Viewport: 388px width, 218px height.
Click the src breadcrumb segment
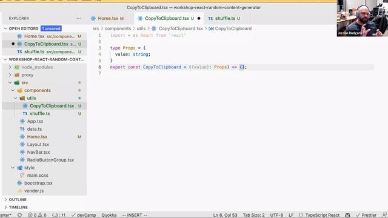[x=96, y=28]
